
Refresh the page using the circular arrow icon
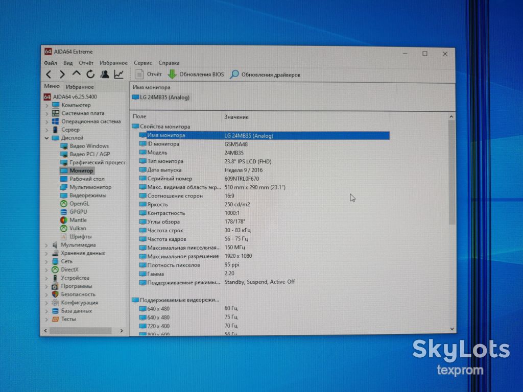pos(90,74)
